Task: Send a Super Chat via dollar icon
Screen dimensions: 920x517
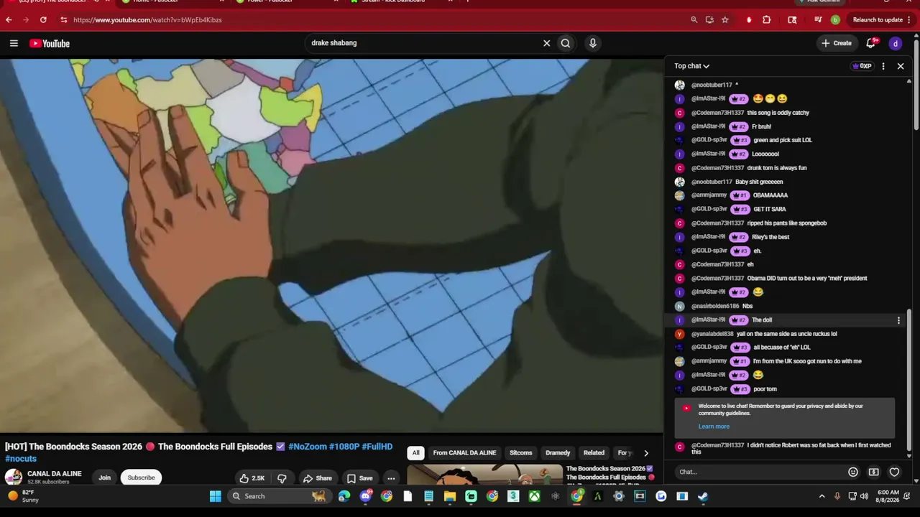Action: (x=873, y=472)
